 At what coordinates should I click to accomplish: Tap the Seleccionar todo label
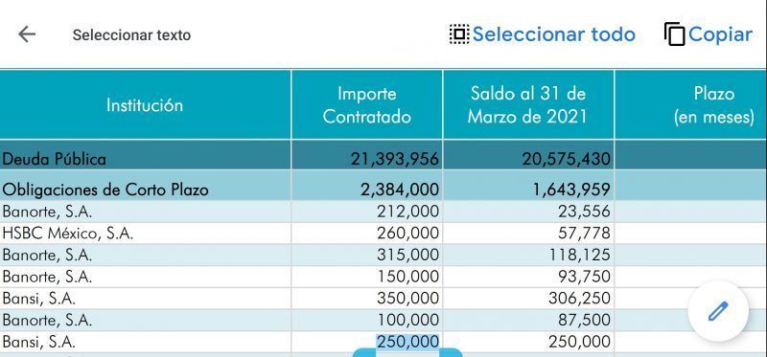554,34
